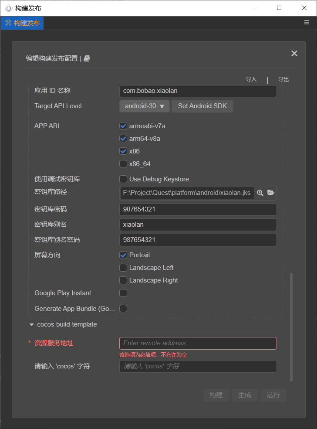Viewport: 317px width, 429px height.
Task: Locate keystore file with magnifier icon
Action: (260, 193)
